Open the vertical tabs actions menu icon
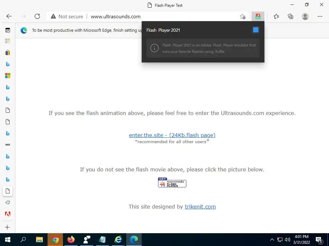Viewport: 329px width, 246px height. [x=8, y=30]
